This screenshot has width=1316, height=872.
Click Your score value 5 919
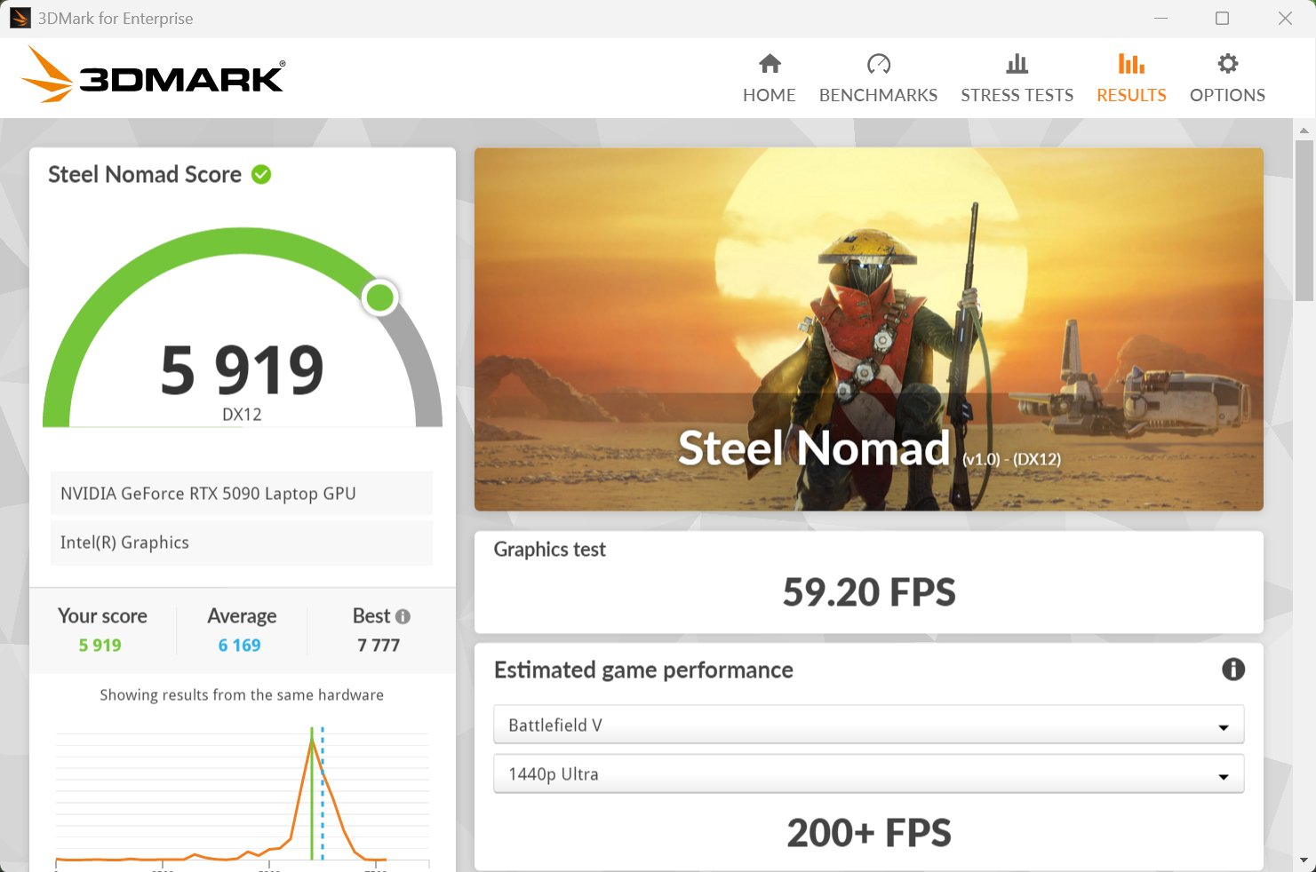(100, 645)
